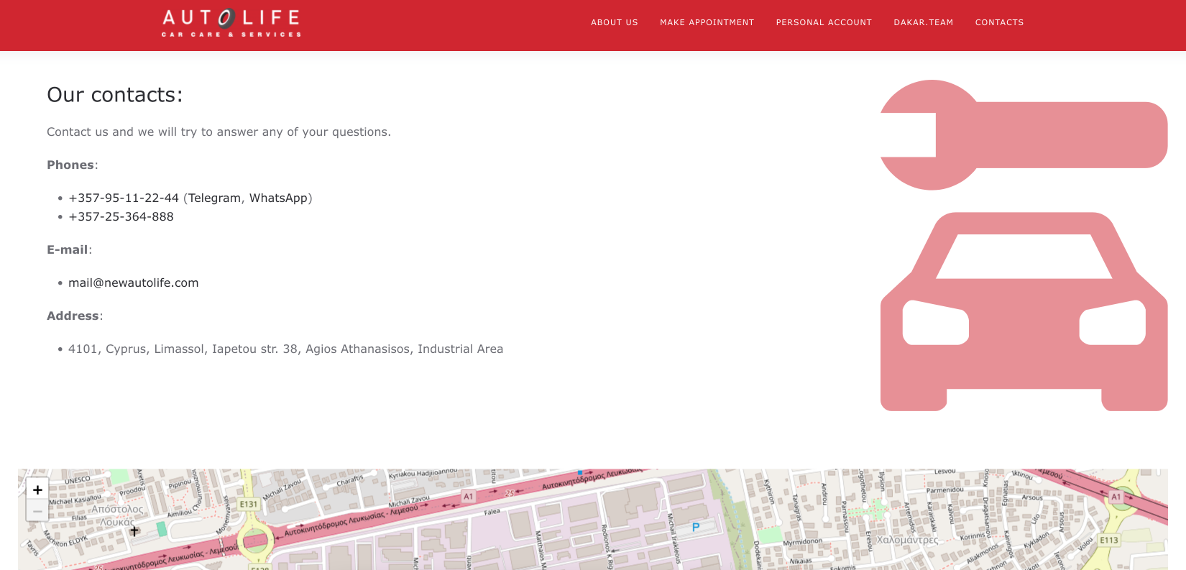
Task: Click the blue parking P icon on map
Action: pyautogui.click(x=696, y=528)
